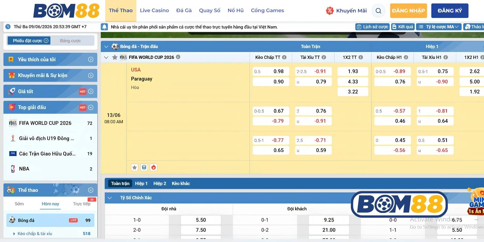Viewport: 484px width, 242px height.
Task: Click Khuyến Mãi header link
Action: point(351,11)
